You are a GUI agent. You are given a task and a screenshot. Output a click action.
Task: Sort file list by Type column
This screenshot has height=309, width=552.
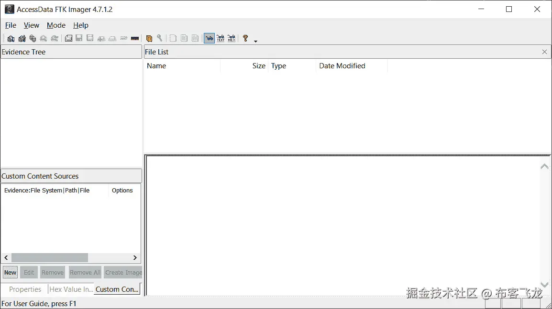[292, 66]
